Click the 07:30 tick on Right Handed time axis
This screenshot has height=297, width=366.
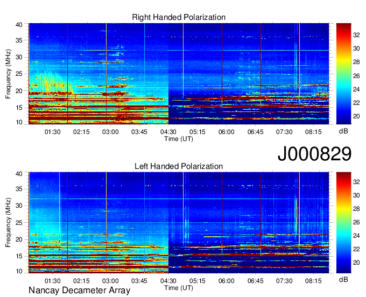click(284, 132)
